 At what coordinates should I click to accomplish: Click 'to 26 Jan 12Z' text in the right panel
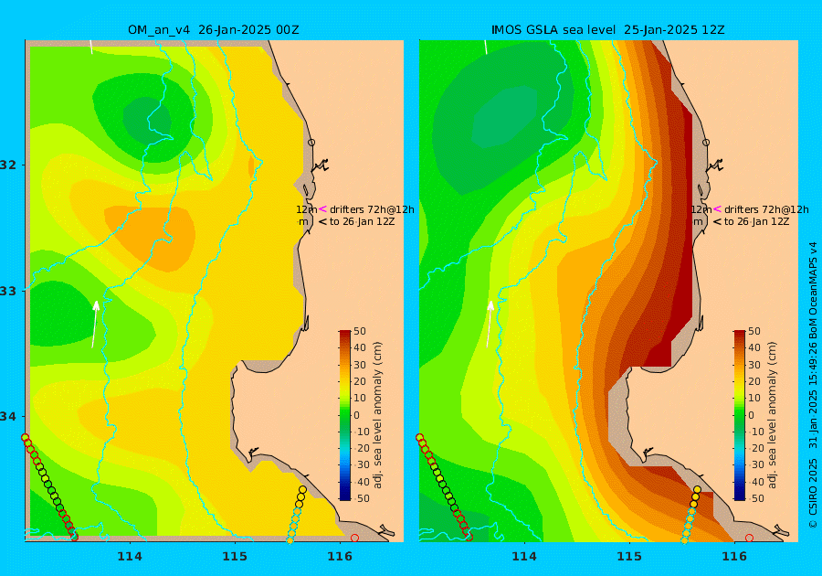756,221
